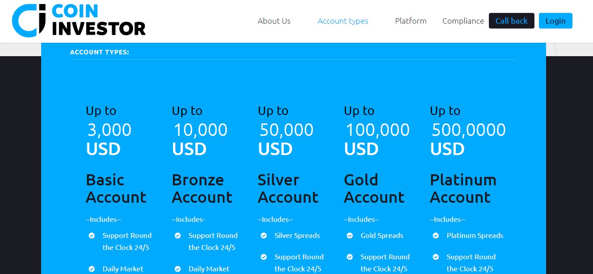
Task: Select Account types in navigation
Action: click(343, 21)
